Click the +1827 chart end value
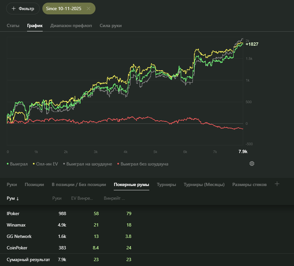Screen dimensions: 294x266 coord(252,44)
